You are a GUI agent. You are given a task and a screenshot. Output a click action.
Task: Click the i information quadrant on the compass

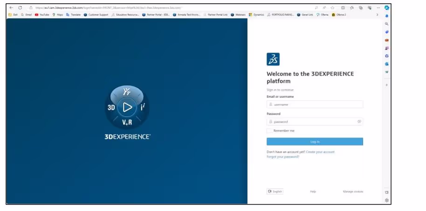tap(143, 107)
